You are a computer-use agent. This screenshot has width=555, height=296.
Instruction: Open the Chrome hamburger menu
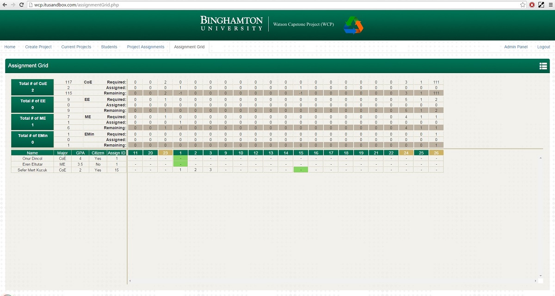(x=550, y=5)
